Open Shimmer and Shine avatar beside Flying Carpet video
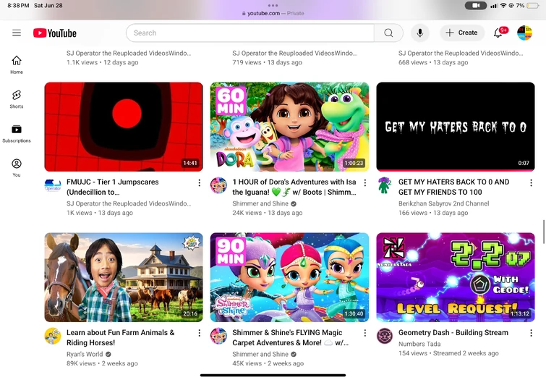 pos(218,336)
